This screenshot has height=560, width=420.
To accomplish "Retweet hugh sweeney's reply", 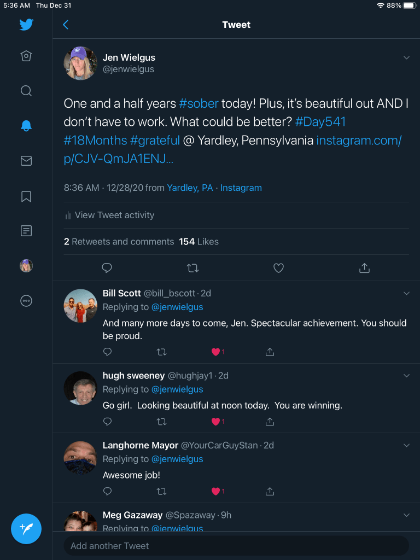I will click(161, 422).
